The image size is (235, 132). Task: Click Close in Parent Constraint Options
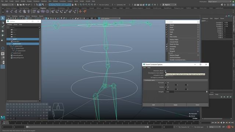[x=198, y=105]
